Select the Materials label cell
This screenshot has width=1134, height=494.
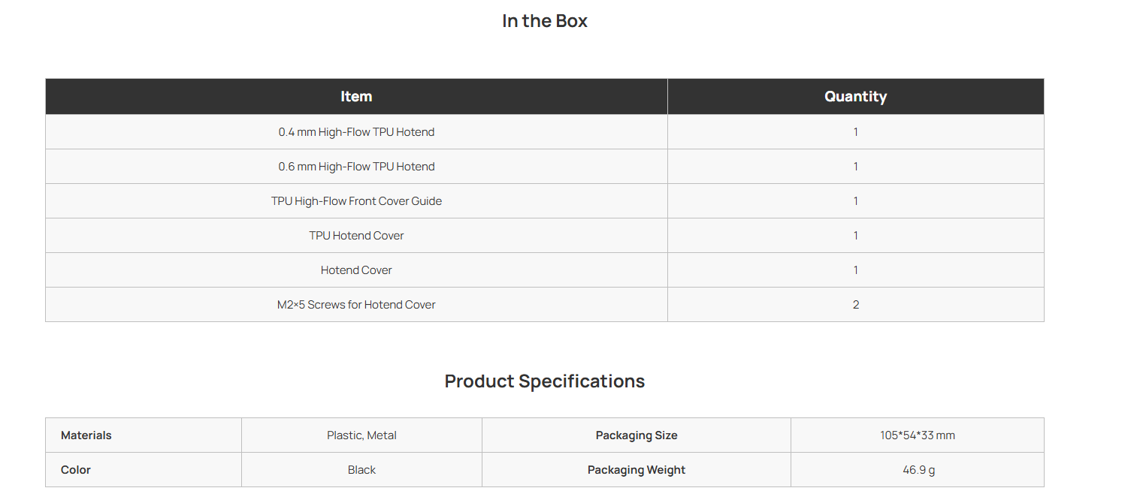(144, 435)
